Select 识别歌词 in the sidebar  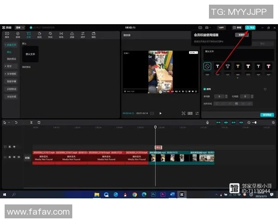point(11,89)
